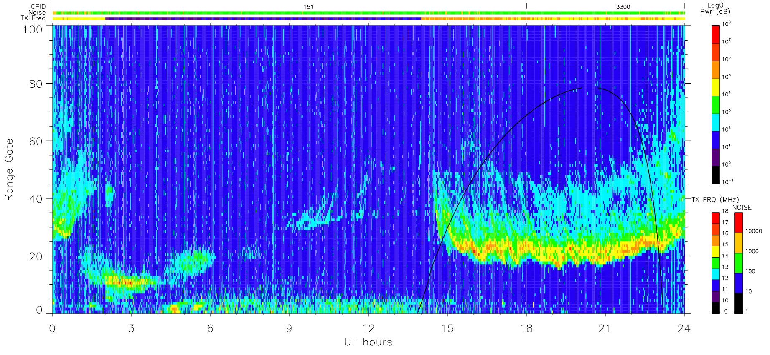Click the "Range Gate" y-axis title
This screenshot has width=770, height=355.
tap(9, 170)
